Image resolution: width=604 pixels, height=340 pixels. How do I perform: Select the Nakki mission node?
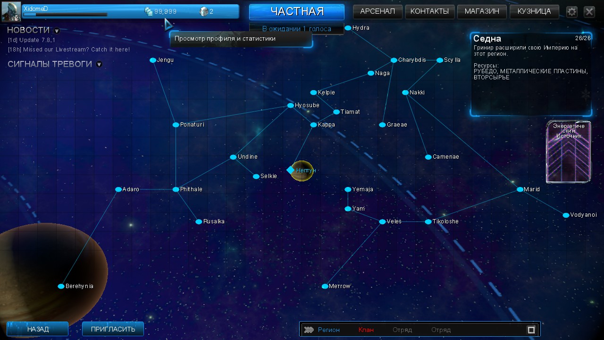405,93
